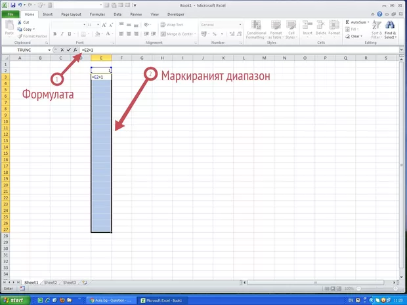
Task: Click in the formula bar showing =E2+1
Action: [240, 50]
